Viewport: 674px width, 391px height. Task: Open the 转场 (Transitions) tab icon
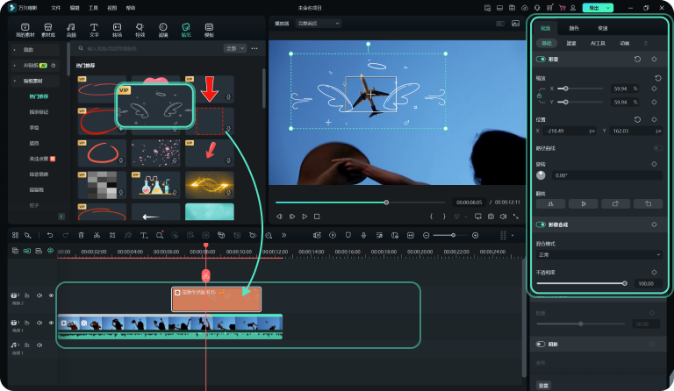117,30
